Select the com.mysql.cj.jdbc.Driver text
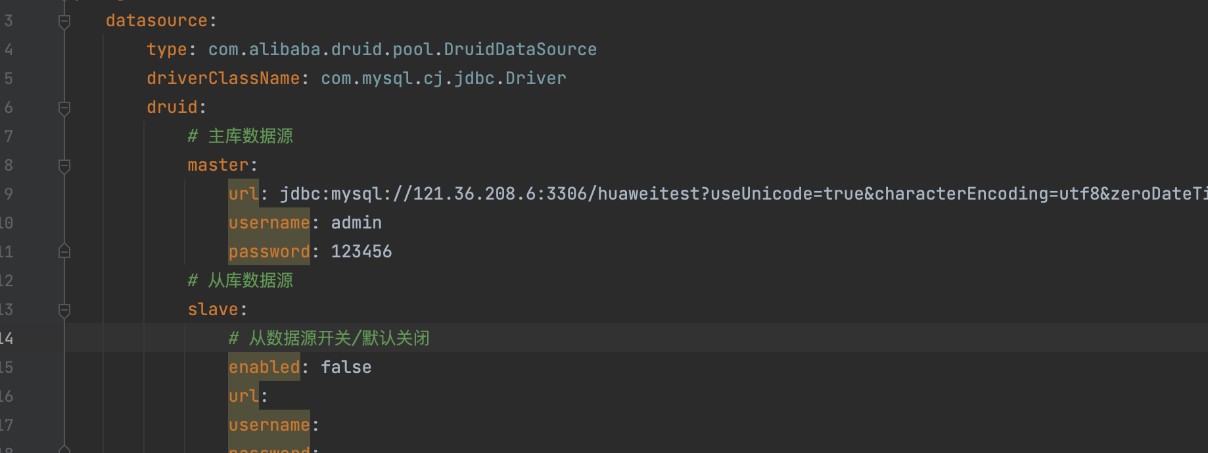Screen dimensions: 1208x453 point(444,78)
